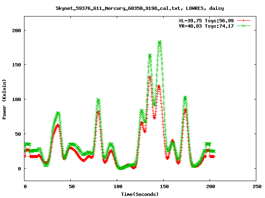Click the x-axis tick label 50
This screenshot has height=198, width=265.
pos(72,186)
